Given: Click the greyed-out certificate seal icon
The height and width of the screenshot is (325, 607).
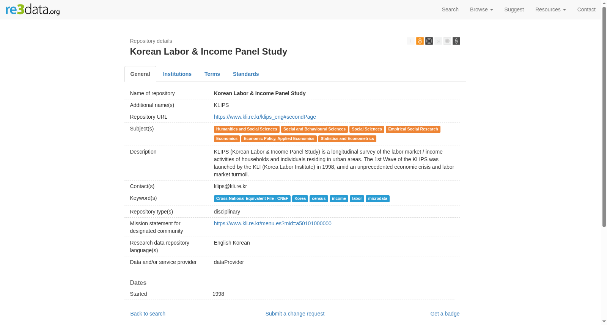Looking at the screenshot, I should pos(447,41).
